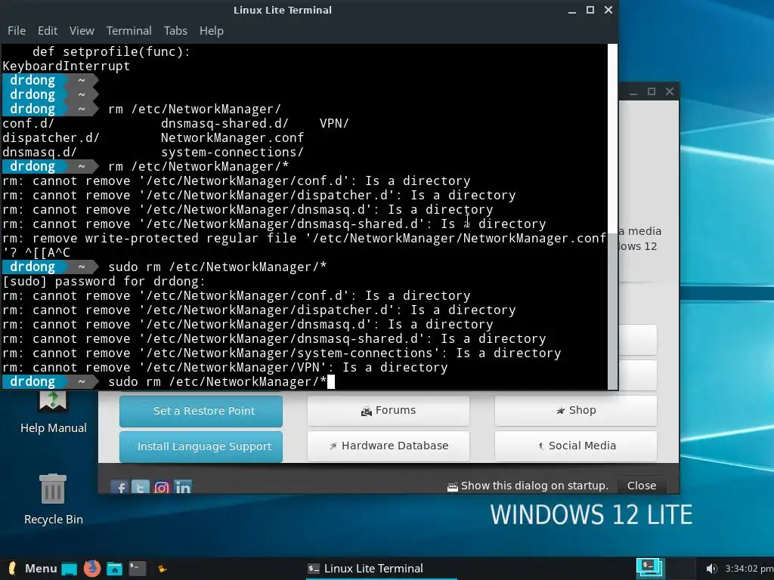Click Close button in the welcome dialog
The image size is (774, 580).
coord(641,486)
